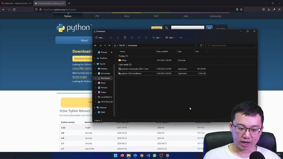The width and height of the screenshot is (283, 159).
Task: Select the pycharm-community-2022.1.1.exe file
Action: point(162,69)
